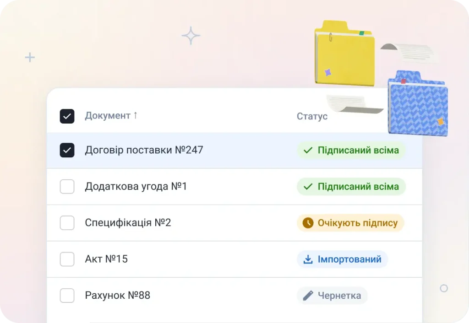469x323 pixels.
Task: Click the Очікують підпису status badge
Action: tap(350, 223)
